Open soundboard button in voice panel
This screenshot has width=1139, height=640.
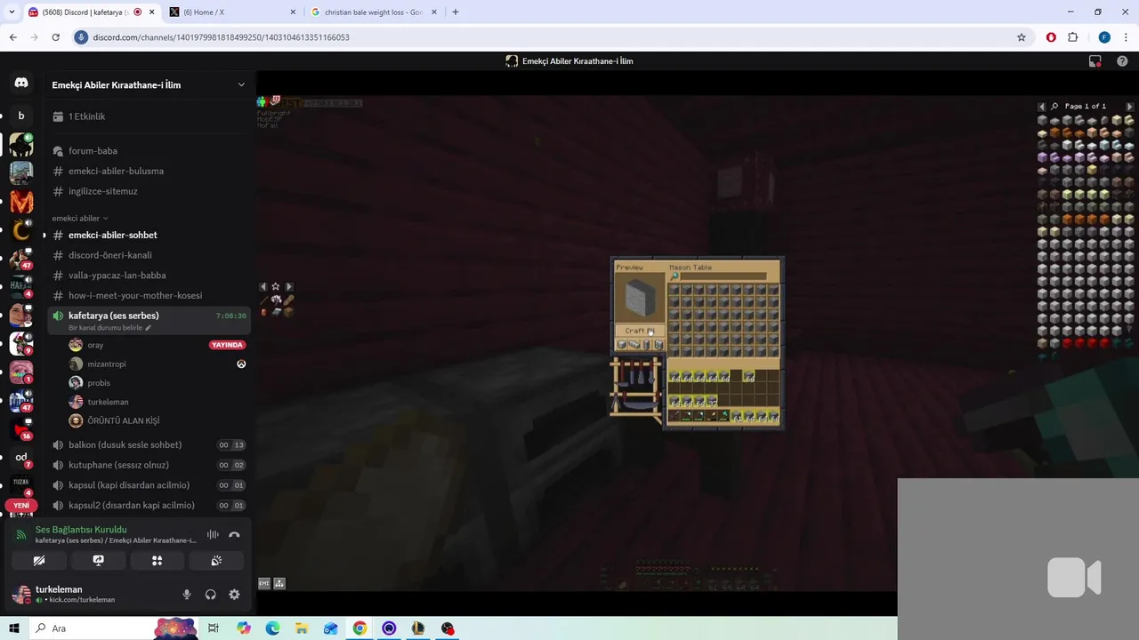click(216, 561)
